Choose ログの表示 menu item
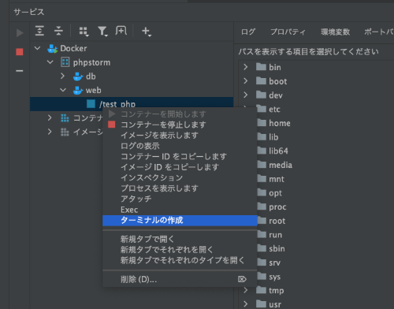Screen dimensions: 394x309 180,146
